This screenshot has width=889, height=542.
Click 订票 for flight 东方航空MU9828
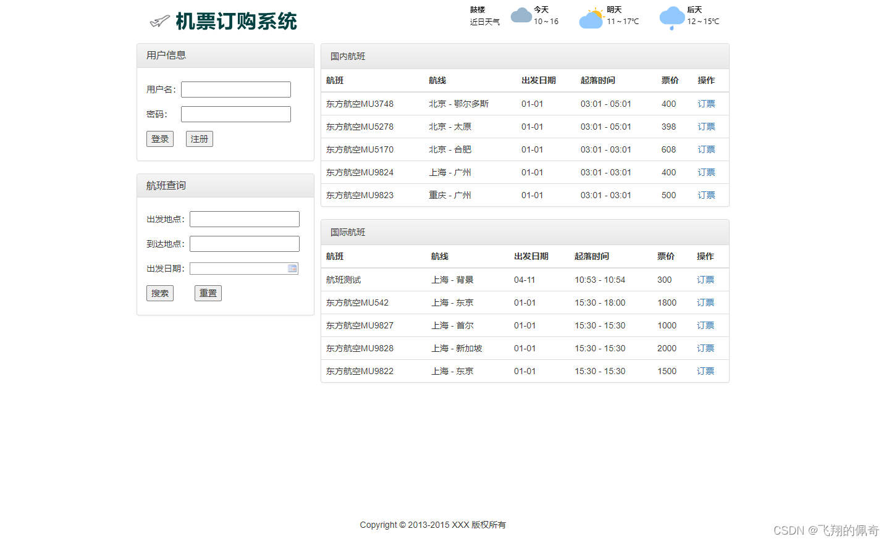click(705, 348)
